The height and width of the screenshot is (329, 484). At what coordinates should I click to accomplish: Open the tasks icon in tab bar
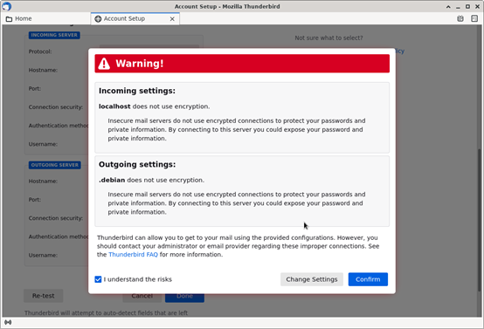[474, 18]
